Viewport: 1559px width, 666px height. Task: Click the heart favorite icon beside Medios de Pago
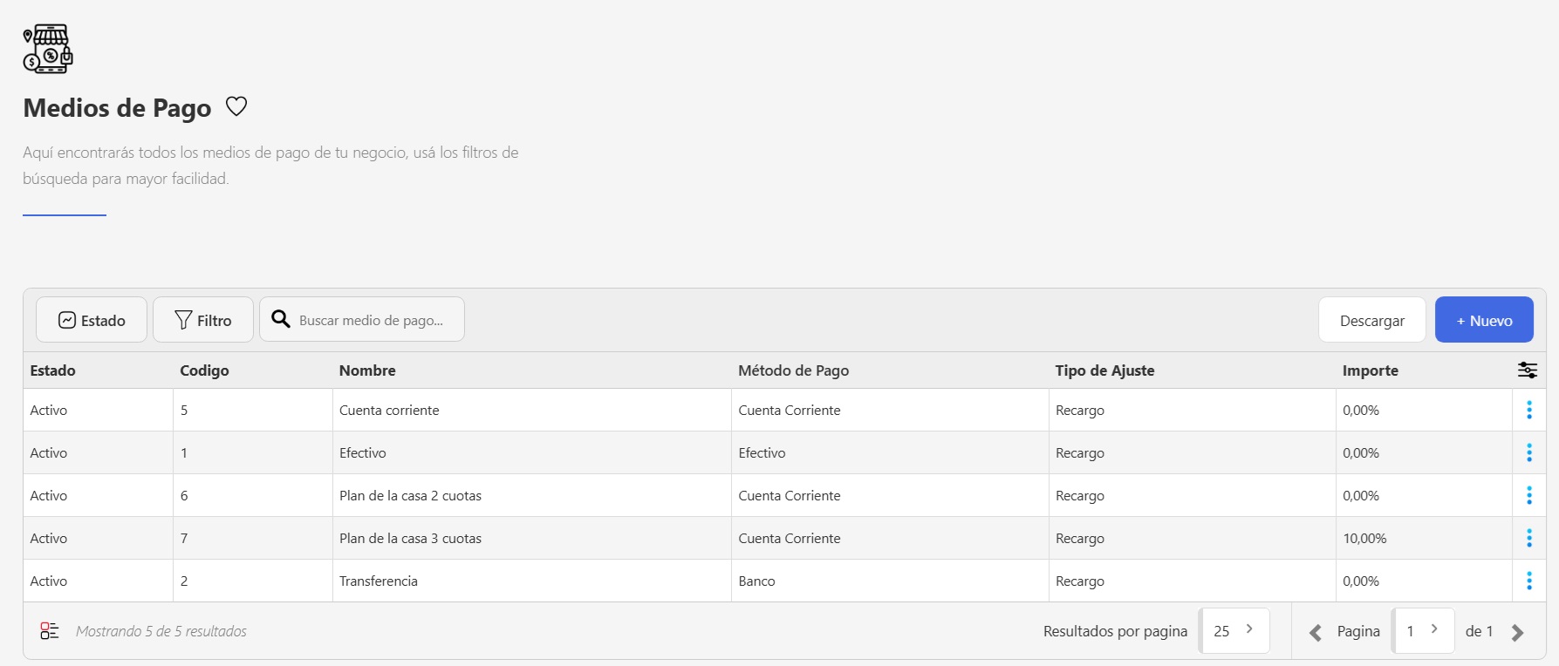pyautogui.click(x=236, y=106)
